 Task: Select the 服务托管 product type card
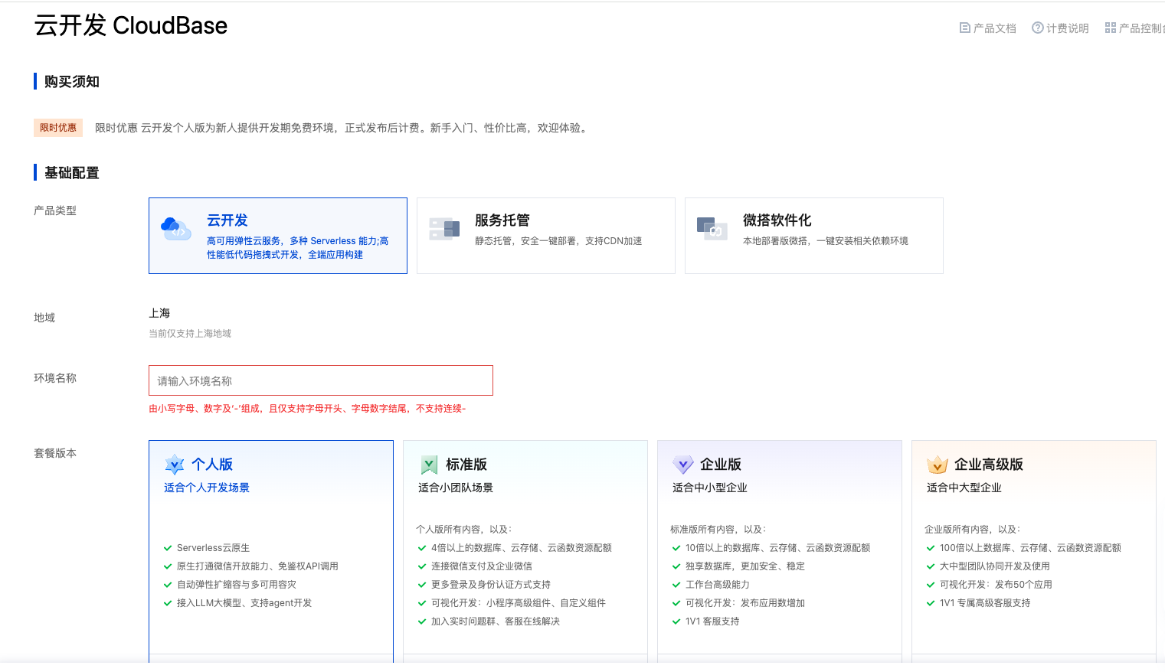pyautogui.click(x=546, y=236)
